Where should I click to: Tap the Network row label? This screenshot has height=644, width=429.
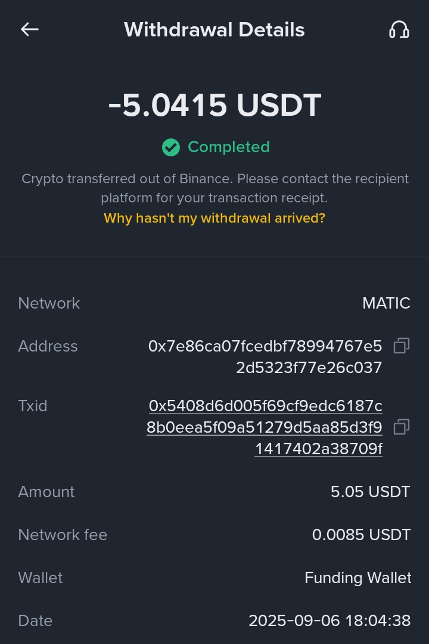(x=49, y=303)
